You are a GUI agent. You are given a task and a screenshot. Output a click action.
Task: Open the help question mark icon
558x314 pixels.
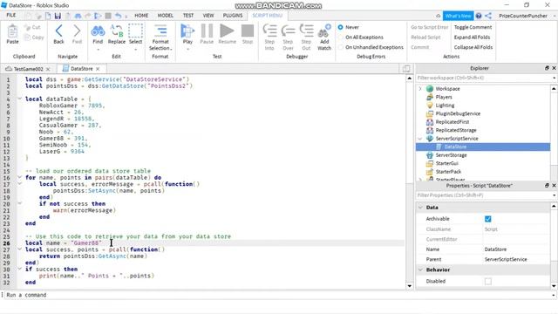point(479,16)
